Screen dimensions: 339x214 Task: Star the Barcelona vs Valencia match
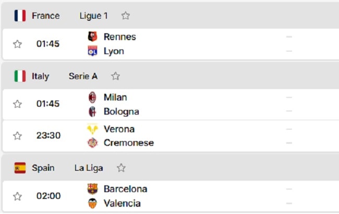(17, 196)
